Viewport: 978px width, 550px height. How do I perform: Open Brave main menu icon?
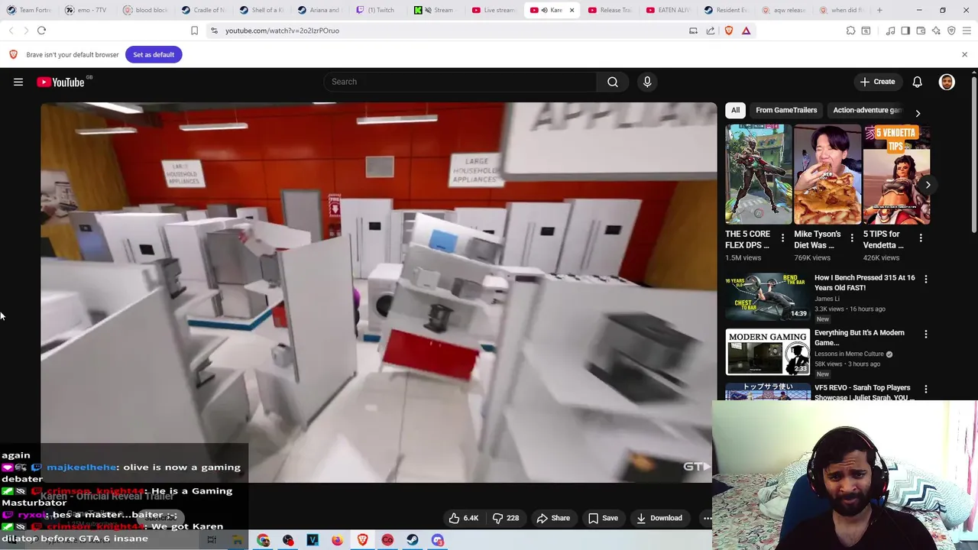[967, 31]
